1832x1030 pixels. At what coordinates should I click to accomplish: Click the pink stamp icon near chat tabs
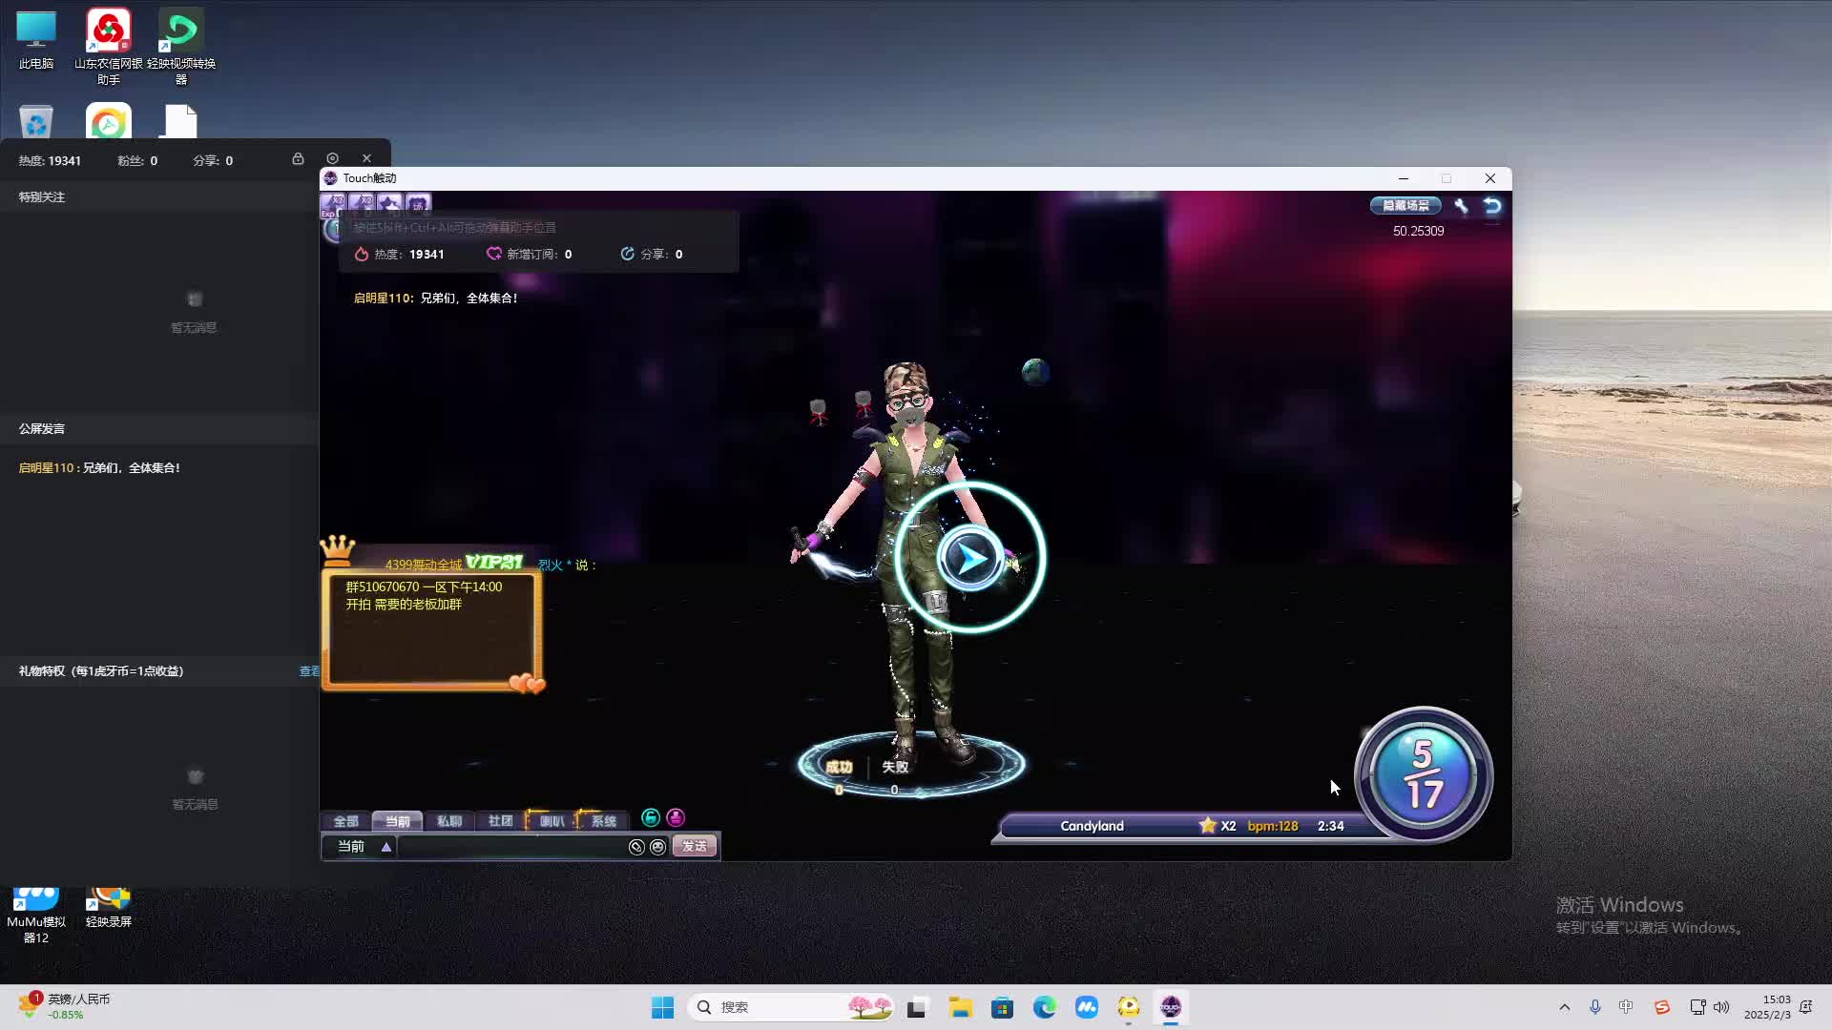[x=676, y=818]
